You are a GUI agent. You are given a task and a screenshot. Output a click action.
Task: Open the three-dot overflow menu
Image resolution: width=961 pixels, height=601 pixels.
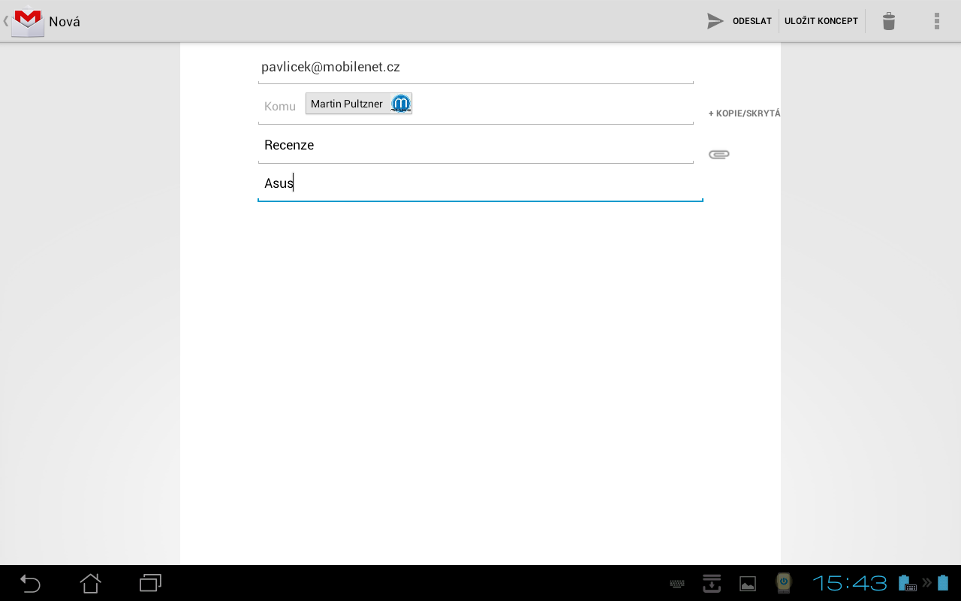click(936, 20)
